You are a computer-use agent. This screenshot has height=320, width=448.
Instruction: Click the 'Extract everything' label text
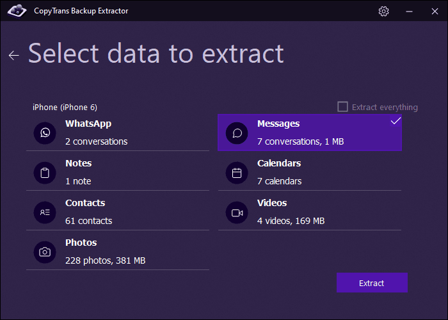tap(385, 107)
